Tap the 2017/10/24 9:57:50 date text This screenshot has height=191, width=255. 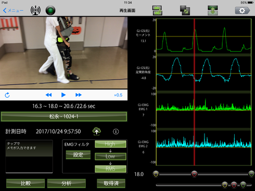point(58,132)
